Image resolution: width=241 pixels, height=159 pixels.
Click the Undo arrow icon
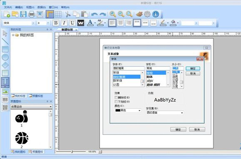[x=94, y=14]
